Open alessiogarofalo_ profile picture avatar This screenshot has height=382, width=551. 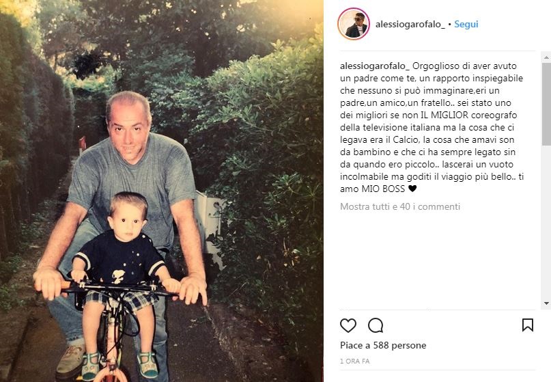coord(354,24)
